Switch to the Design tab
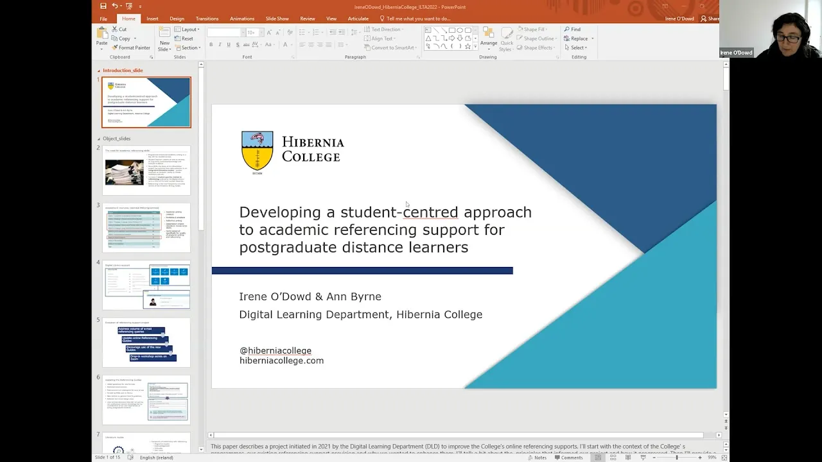 coord(177,19)
